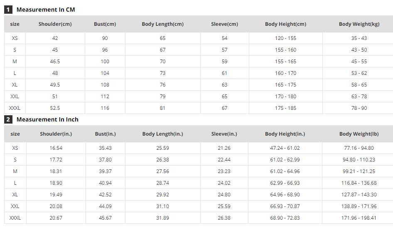Image resolution: width=393 pixels, height=228 pixels.
Task: Select the 138.89 - 171.96 body weight cell
Action: point(359,206)
